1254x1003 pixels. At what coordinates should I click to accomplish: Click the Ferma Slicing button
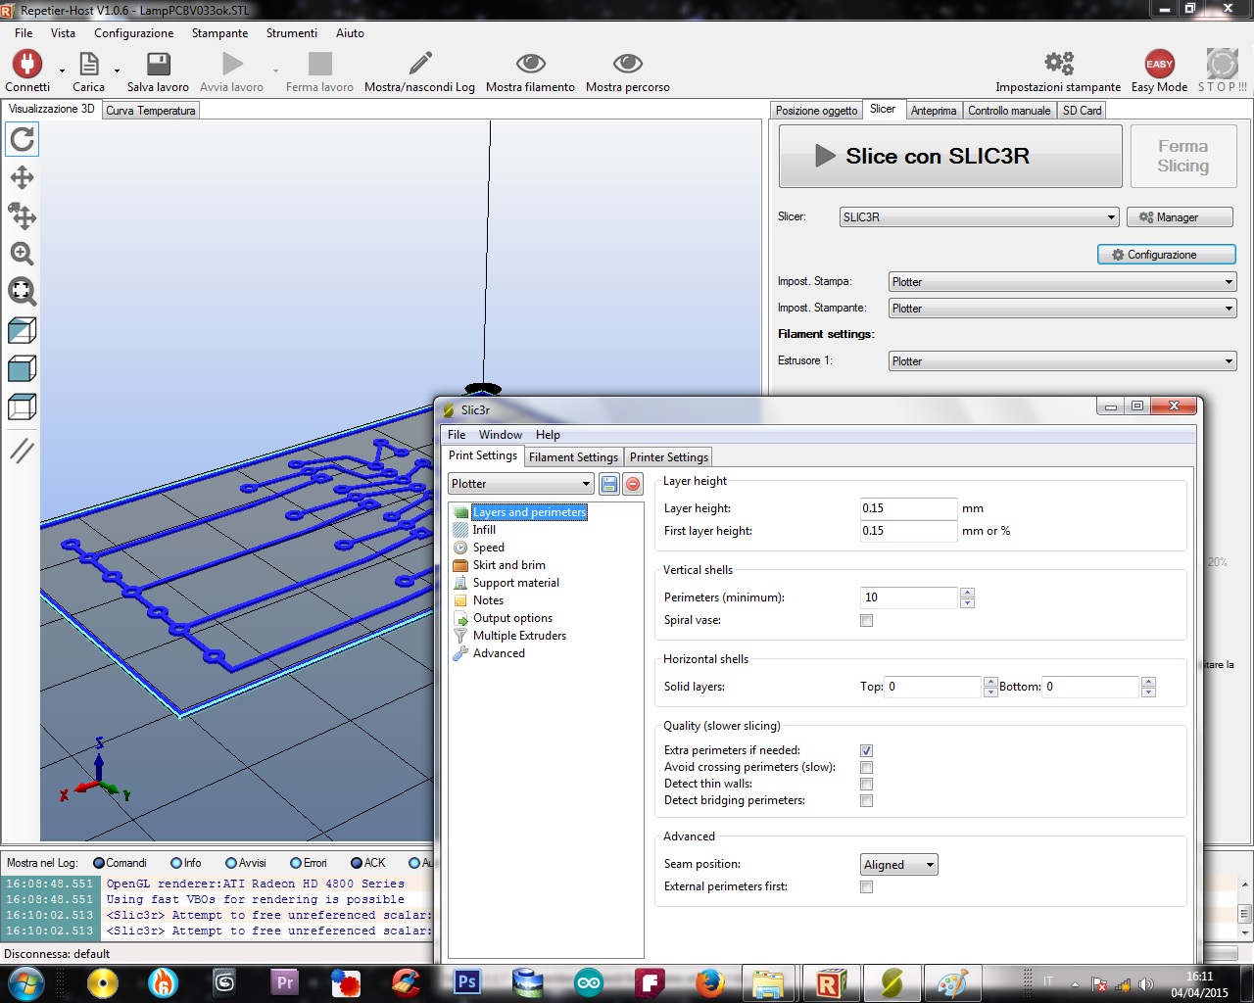(1182, 157)
